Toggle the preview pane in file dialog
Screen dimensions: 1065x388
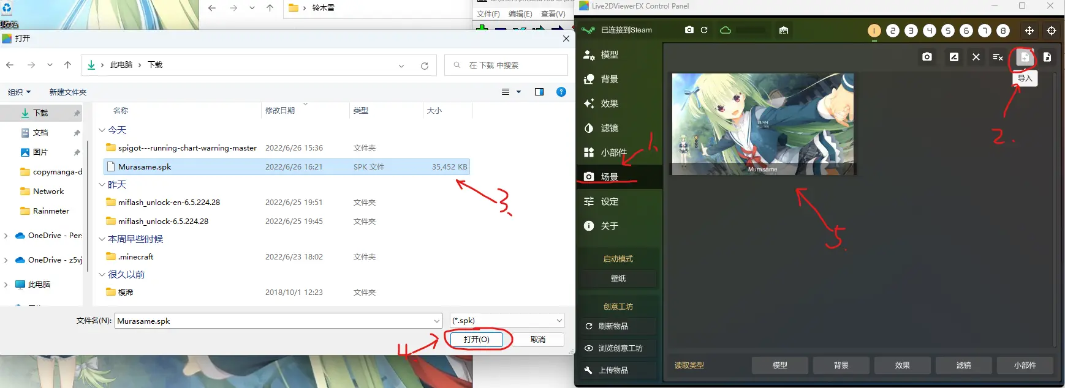pos(539,92)
